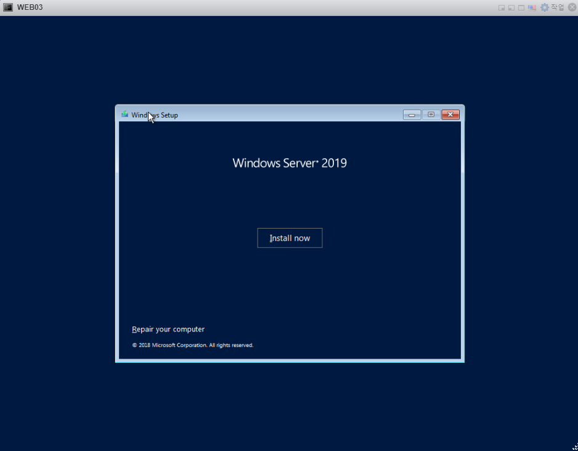Click the console resize grip corner
The height and width of the screenshot is (451, 578).
[x=575, y=447]
